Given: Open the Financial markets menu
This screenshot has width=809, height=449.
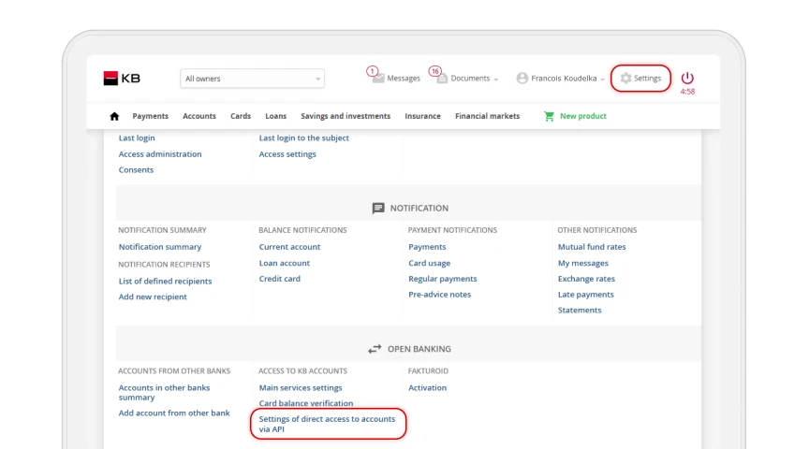Looking at the screenshot, I should pyautogui.click(x=487, y=116).
